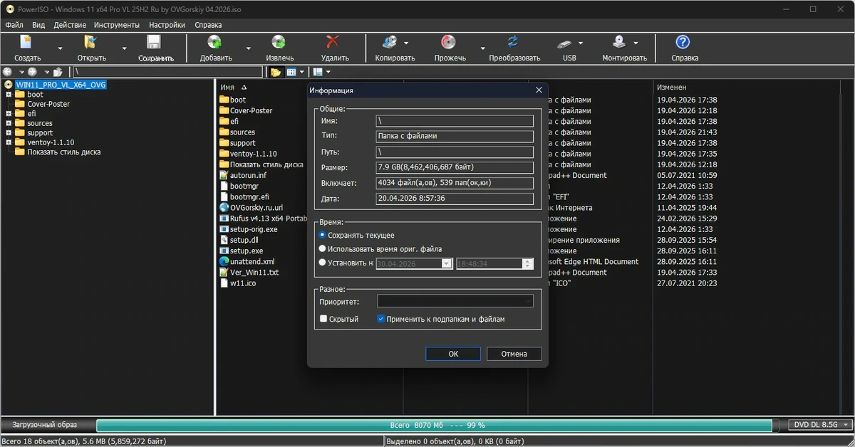Open the Приоритет combo box
This screenshot has height=447, width=855.
[455, 301]
